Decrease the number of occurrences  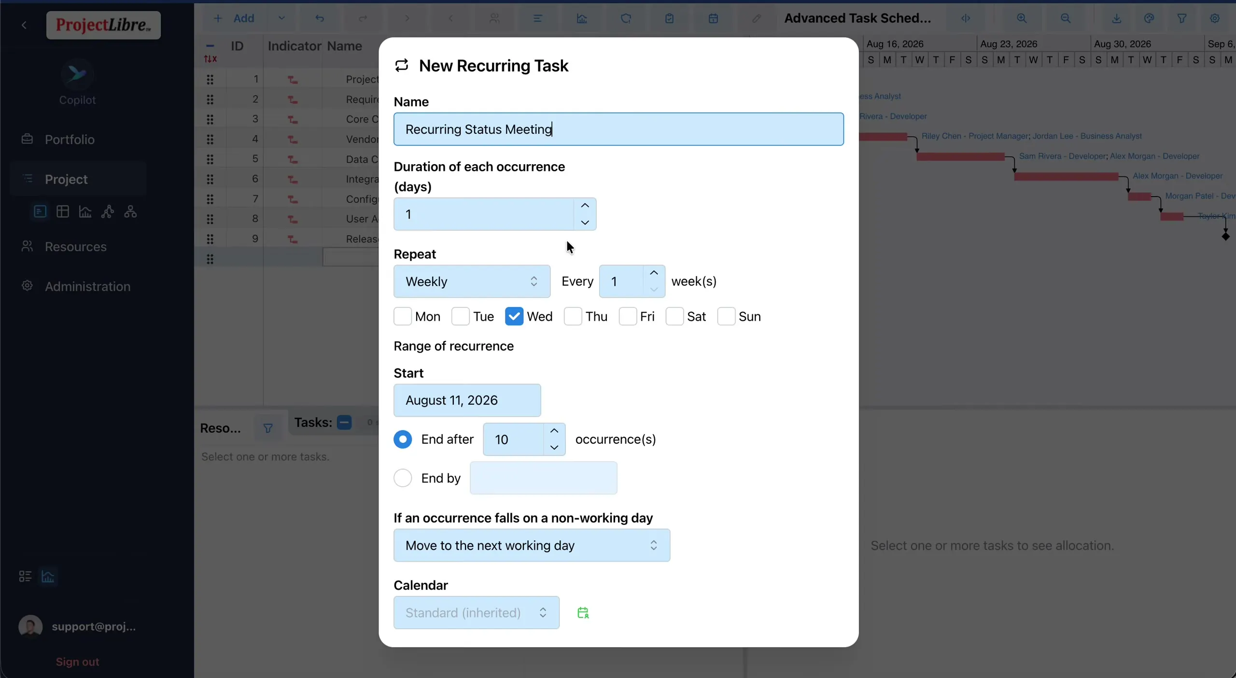[x=554, y=448]
